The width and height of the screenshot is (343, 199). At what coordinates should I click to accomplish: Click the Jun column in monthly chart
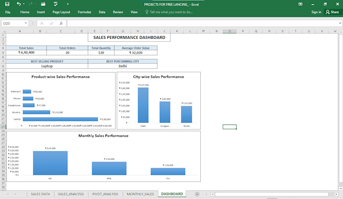pos(168,171)
